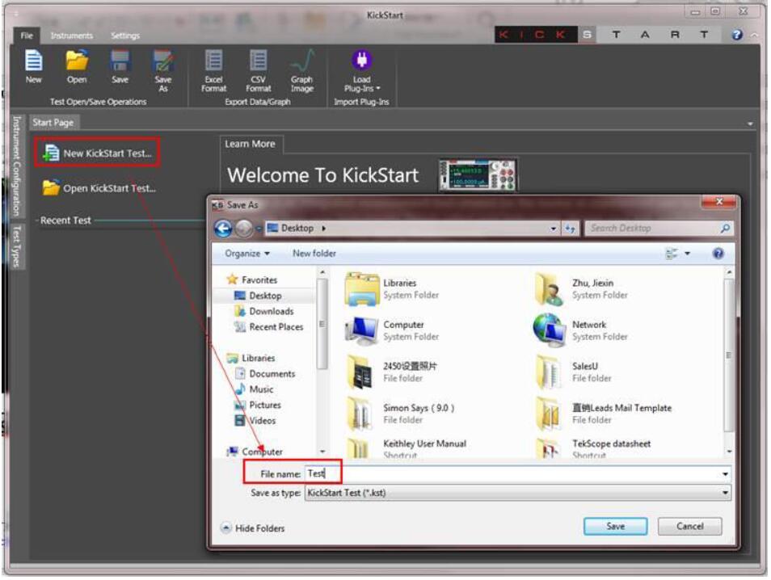Select Downloads in the Favorites tree
771x580 pixels.
271,312
